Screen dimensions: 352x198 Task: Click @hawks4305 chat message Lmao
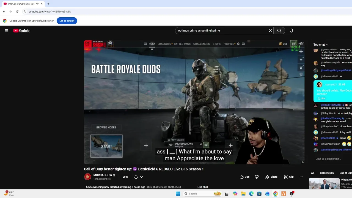[x=333, y=138]
